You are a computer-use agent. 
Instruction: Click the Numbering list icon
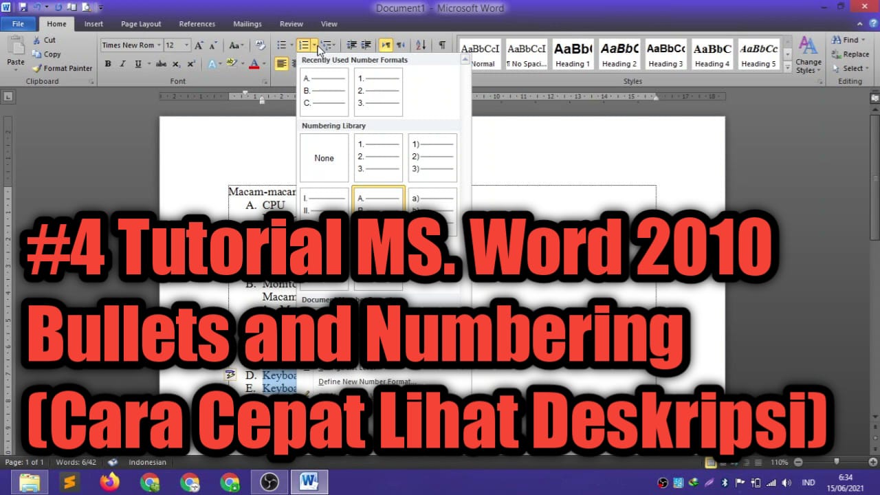tap(304, 45)
